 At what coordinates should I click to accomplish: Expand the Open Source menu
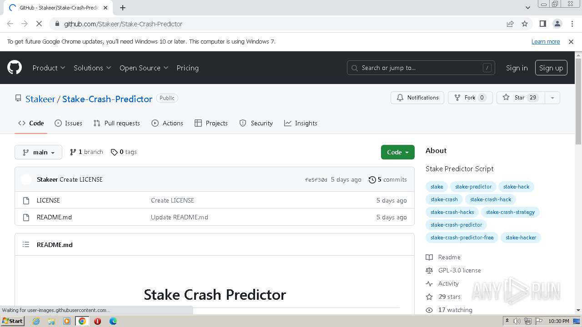(144, 68)
